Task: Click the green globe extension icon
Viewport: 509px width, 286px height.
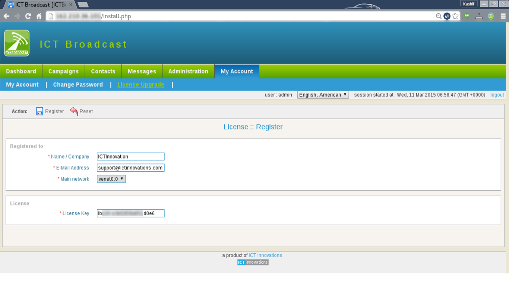Action: click(x=491, y=16)
